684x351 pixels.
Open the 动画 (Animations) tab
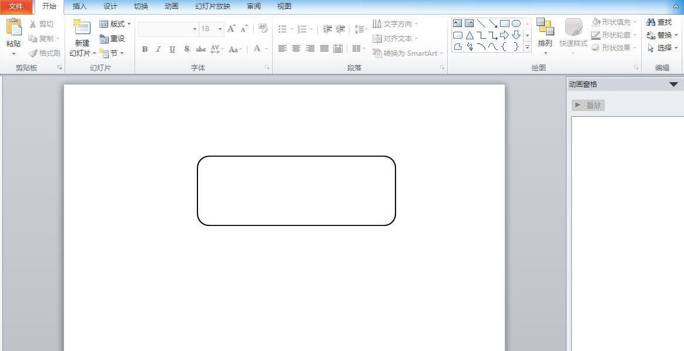[x=172, y=6]
